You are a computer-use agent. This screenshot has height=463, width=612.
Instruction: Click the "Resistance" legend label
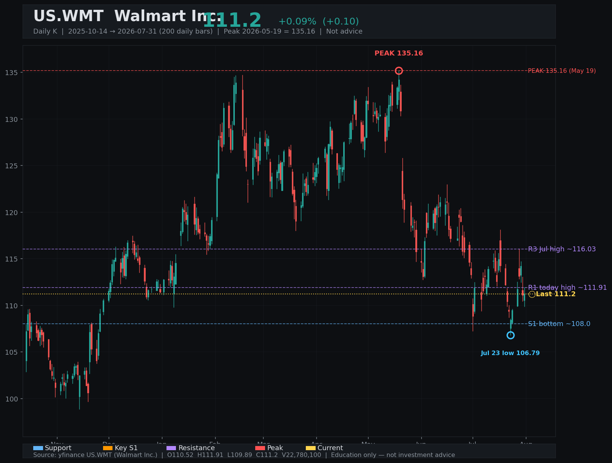coord(197,448)
